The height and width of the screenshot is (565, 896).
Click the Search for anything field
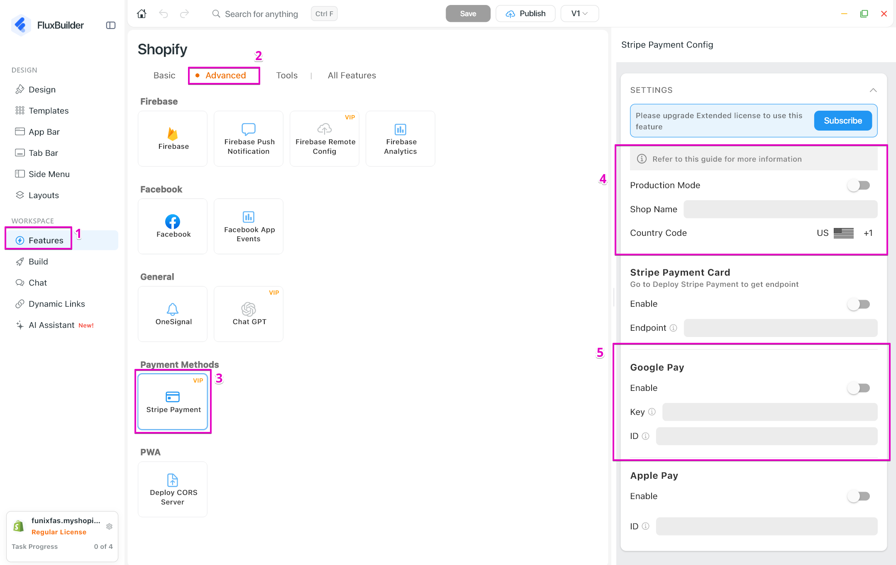(x=261, y=14)
